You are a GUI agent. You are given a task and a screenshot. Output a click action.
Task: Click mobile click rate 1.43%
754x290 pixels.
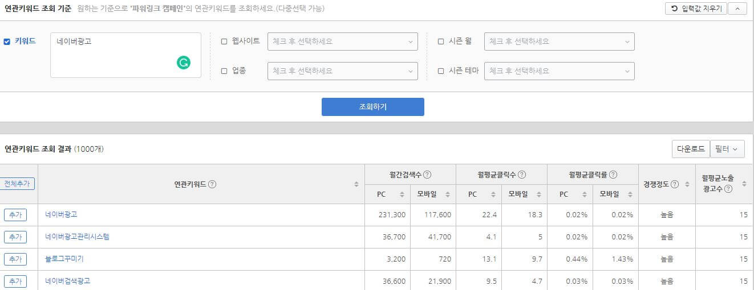pyautogui.click(x=622, y=259)
